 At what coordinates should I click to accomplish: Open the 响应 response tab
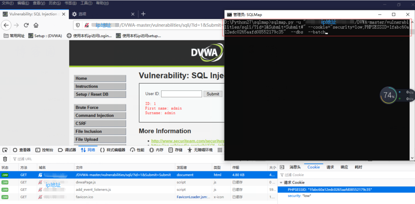[344, 167]
